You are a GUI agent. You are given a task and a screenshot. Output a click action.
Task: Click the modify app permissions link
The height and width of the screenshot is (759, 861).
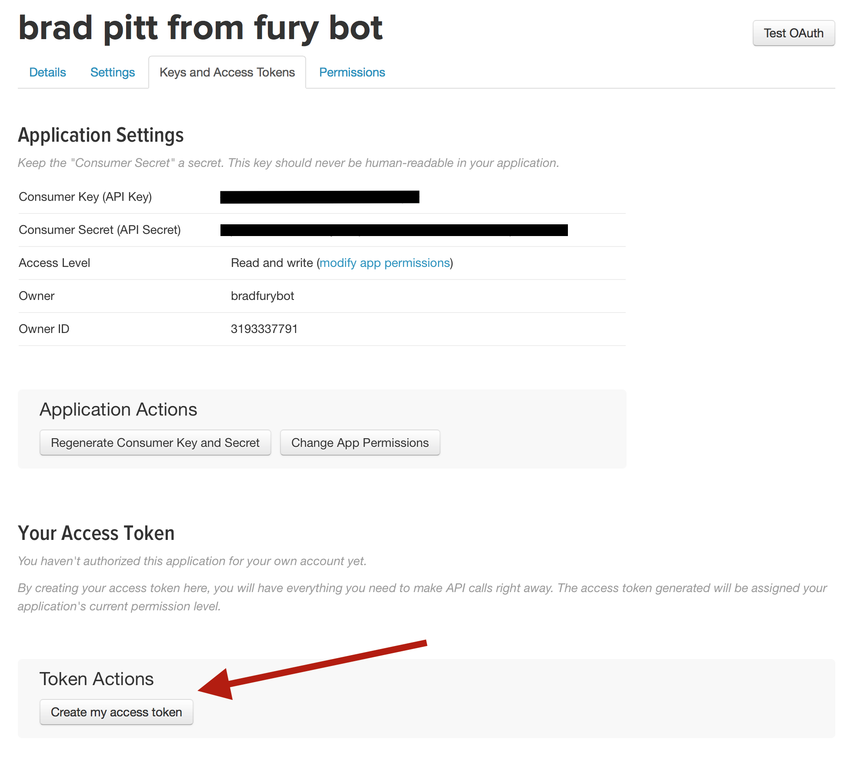tap(384, 263)
